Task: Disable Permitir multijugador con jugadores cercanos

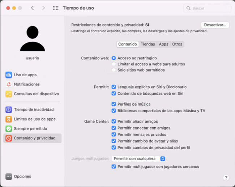Action: (114, 167)
